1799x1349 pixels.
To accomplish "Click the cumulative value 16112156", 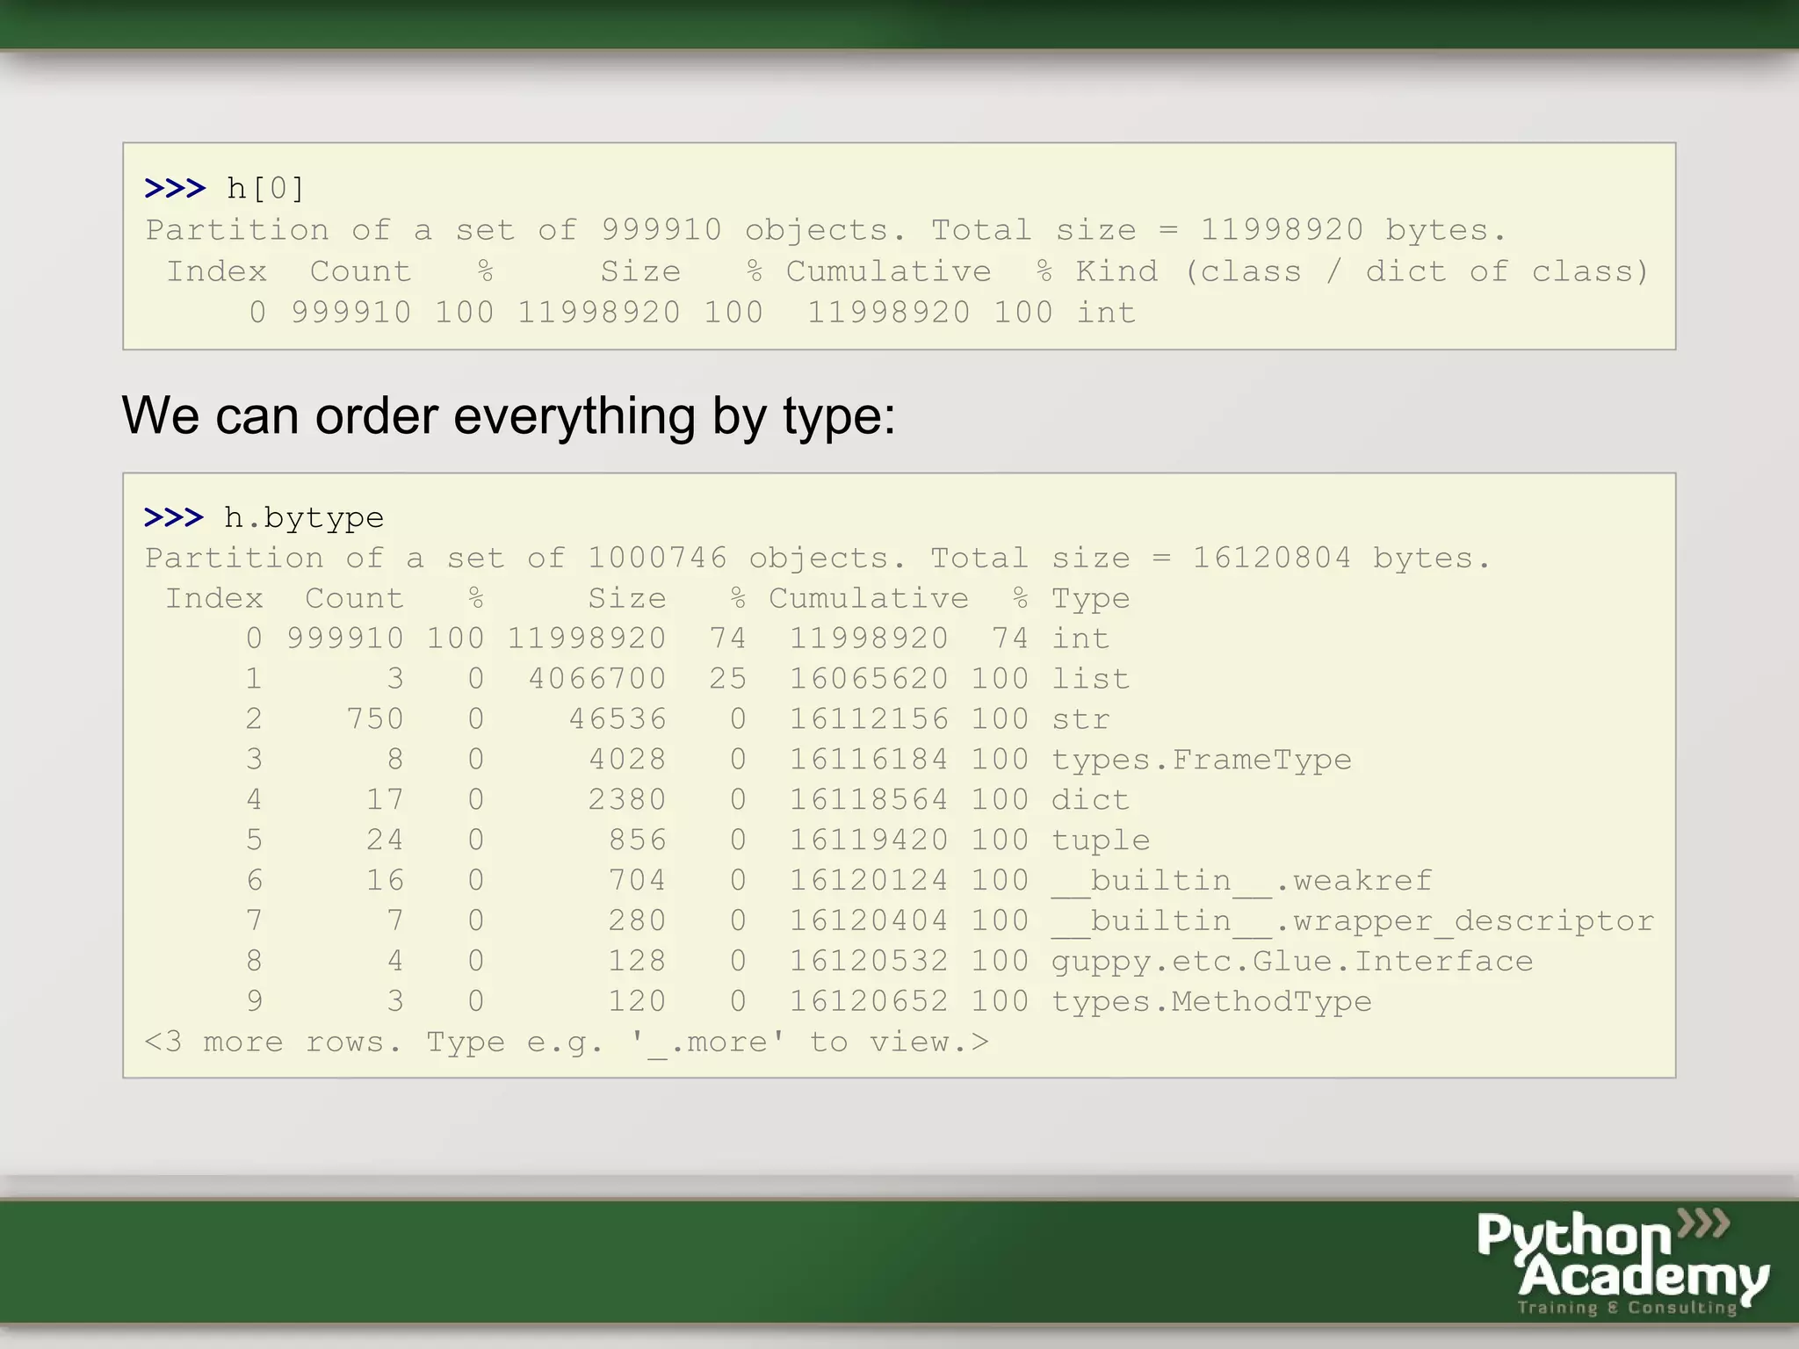I will click(869, 718).
